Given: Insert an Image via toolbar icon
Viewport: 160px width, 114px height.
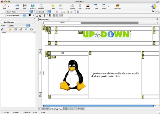Looking at the screenshot, I should tap(88, 6).
